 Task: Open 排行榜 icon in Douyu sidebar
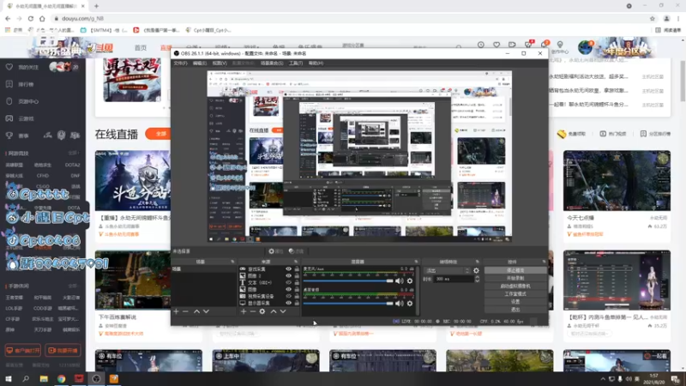pos(9,84)
